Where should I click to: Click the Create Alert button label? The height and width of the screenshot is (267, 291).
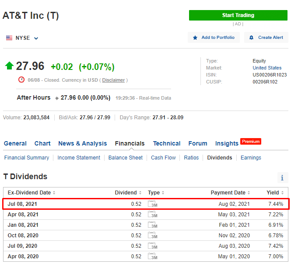click(x=270, y=38)
